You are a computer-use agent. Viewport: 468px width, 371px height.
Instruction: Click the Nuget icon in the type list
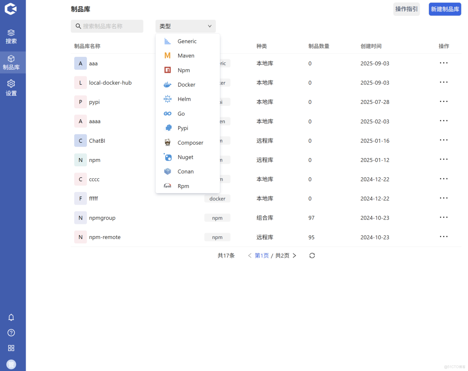(x=168, y=157)
